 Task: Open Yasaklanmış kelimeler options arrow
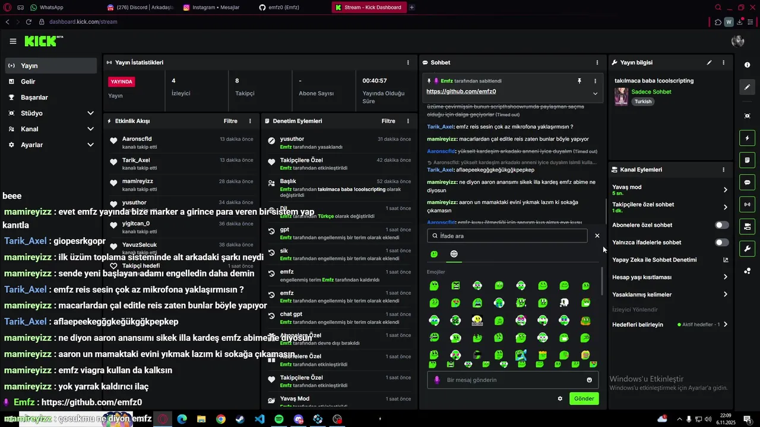tap(725, 294)
